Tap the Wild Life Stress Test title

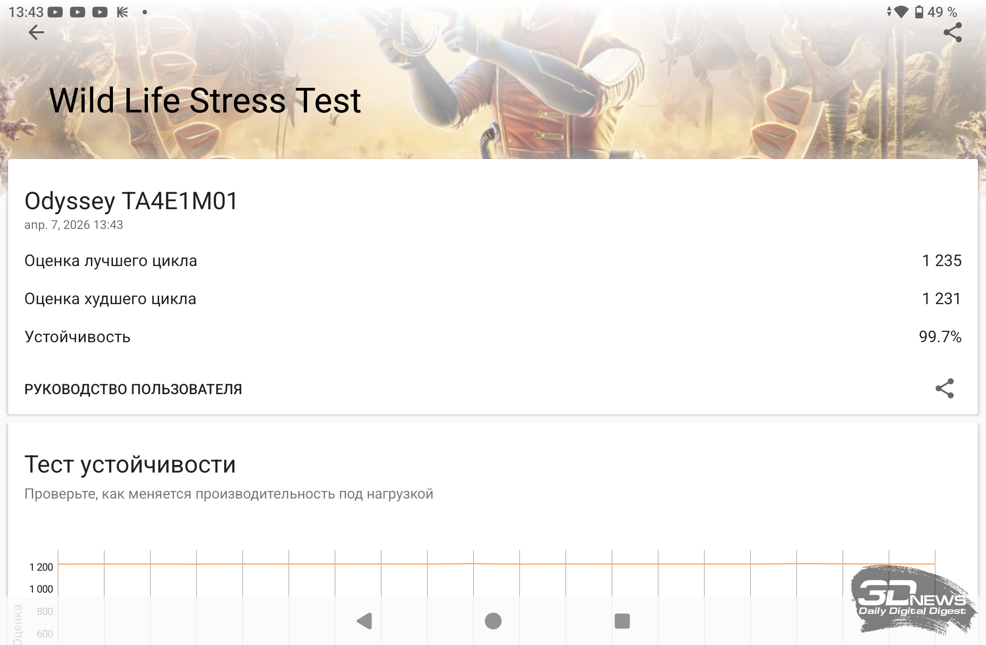pyautogui.click(x=205, y=100)
